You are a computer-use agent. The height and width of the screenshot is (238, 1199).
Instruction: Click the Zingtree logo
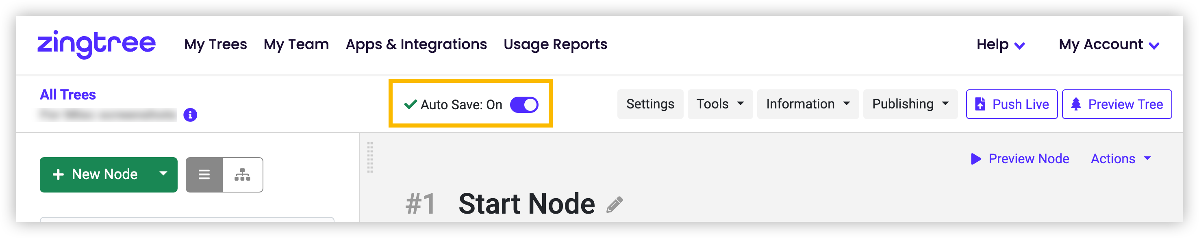[x=96, y=44]
